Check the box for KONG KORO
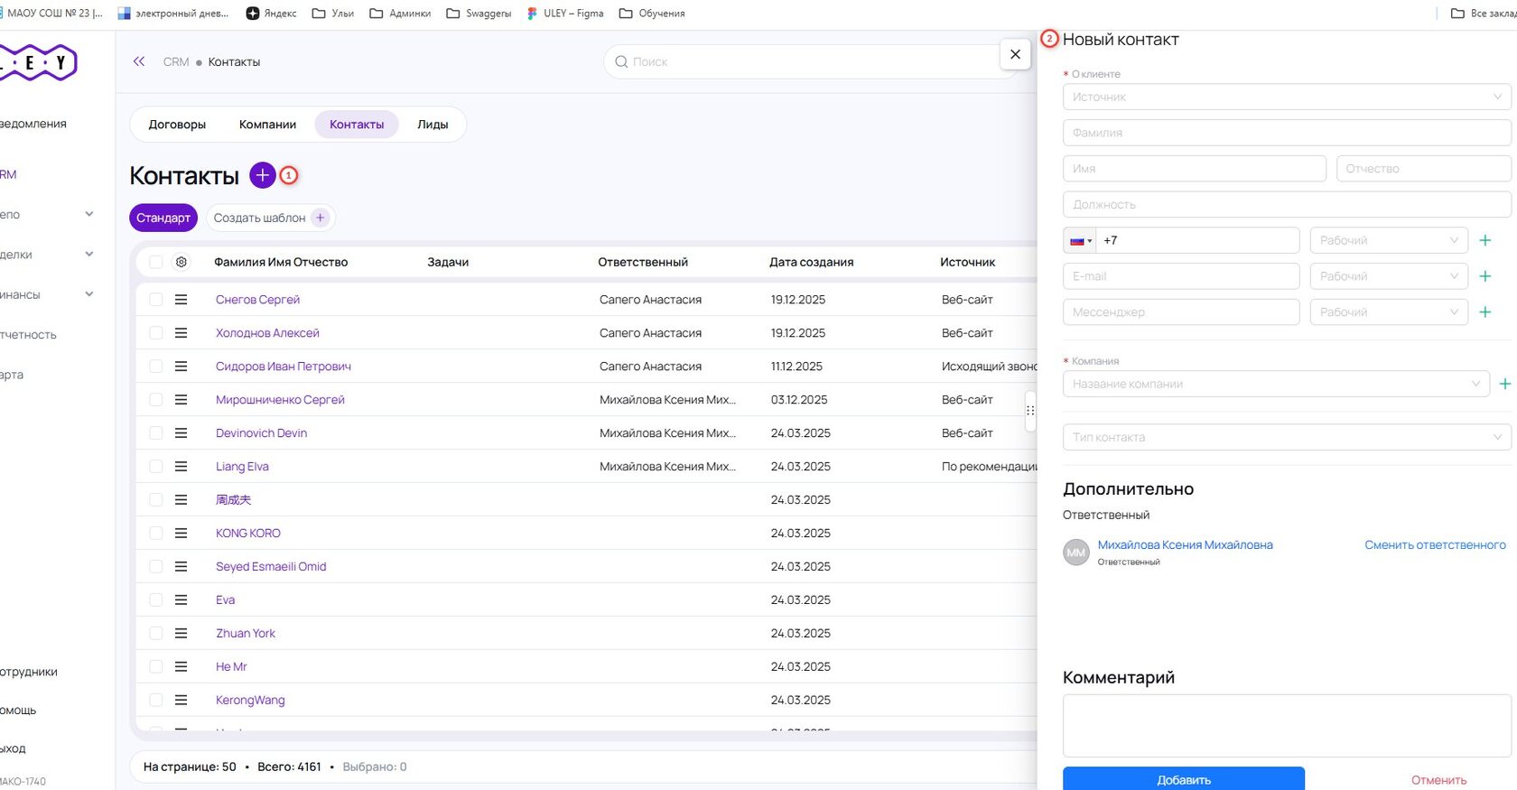This screenshot has height=790, width=1517. click(x=156, y=534)
